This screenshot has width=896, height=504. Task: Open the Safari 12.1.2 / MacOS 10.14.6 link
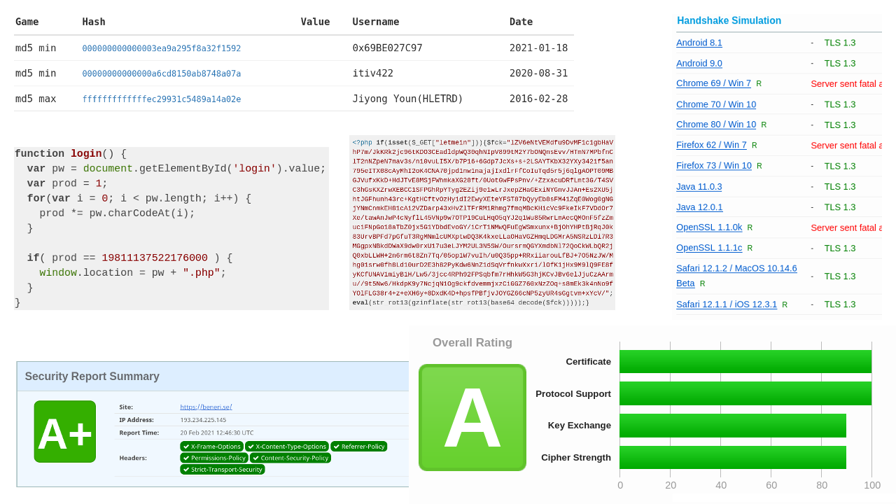(x=736, y=276)
